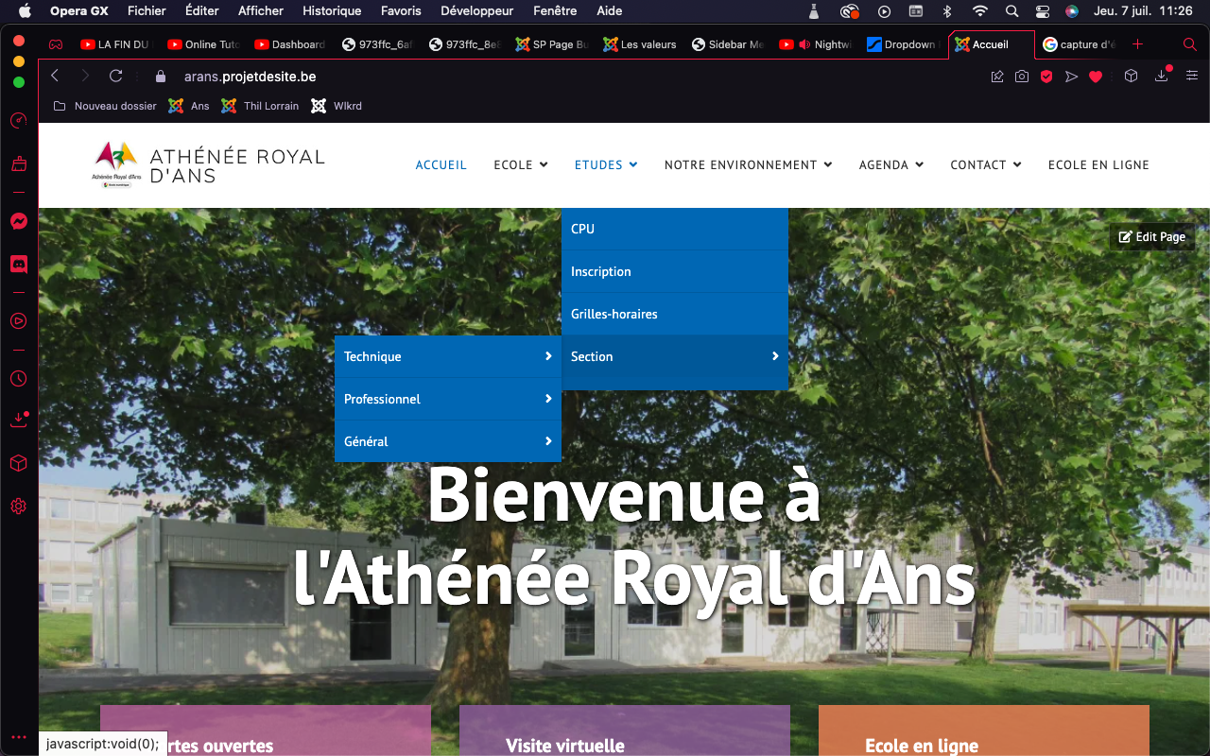Viewport: 1210px width, 756px height.
Task: Expand the Général submenu
Action: pyautogui.click(x=448, y=441)
